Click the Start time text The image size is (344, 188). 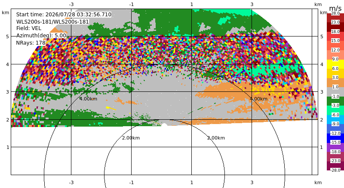[64, 15]
